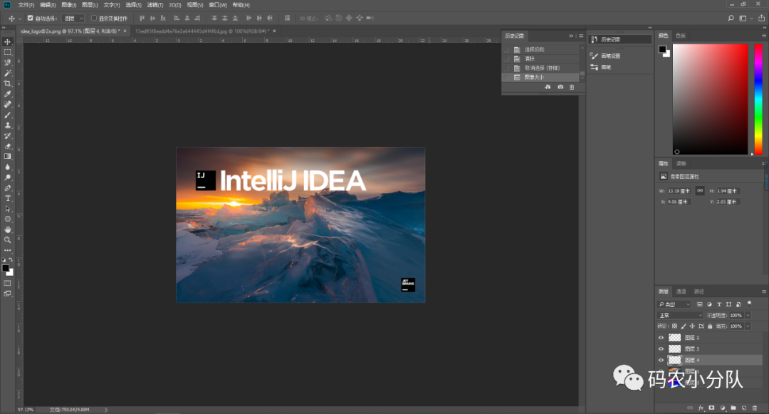
Task: Hide layer 图层 3 via eye icon
Action: 661,348
